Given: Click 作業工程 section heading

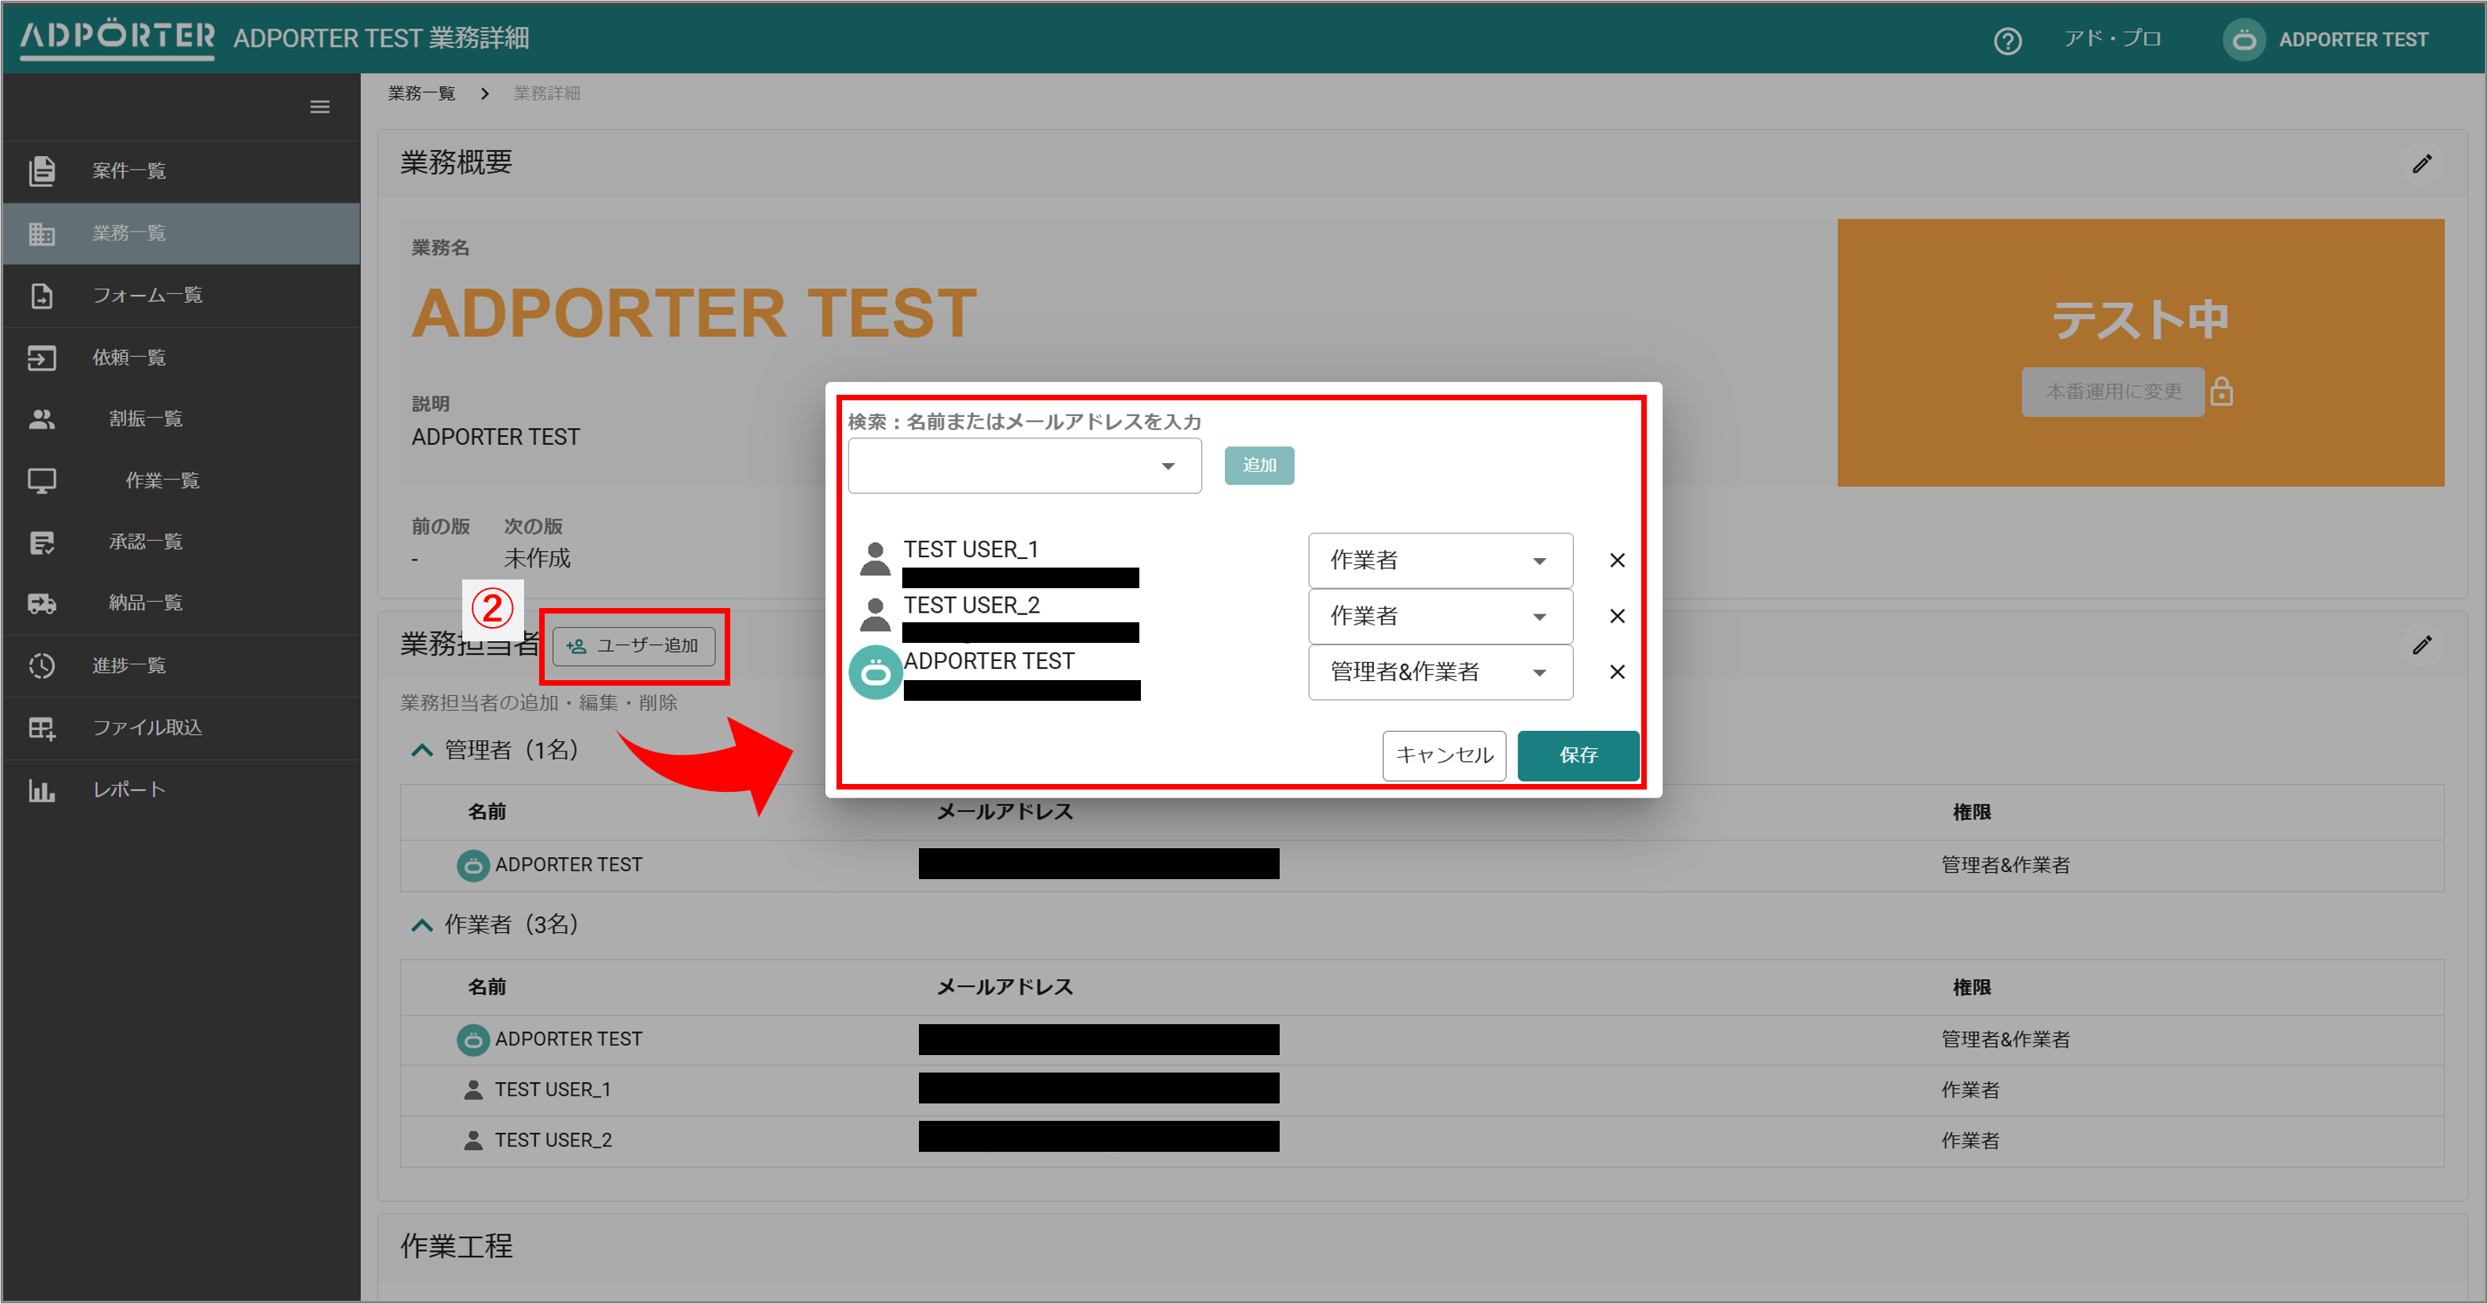Looking at the screenshot, I should (x=456, y=1247).
